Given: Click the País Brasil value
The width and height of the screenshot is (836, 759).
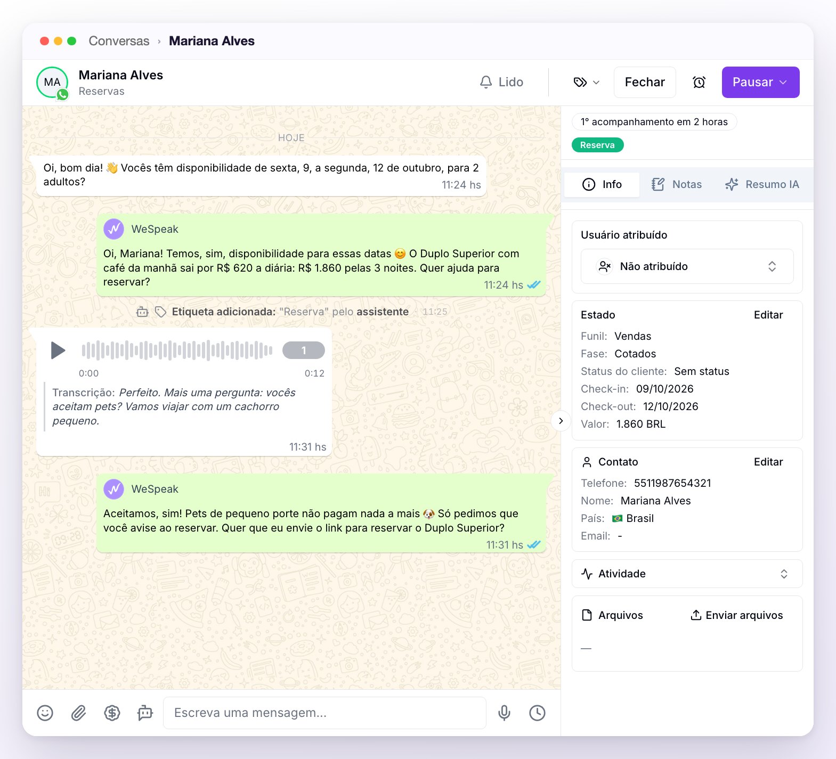Looking at the screenshot, I should click(x=632, y=518).
